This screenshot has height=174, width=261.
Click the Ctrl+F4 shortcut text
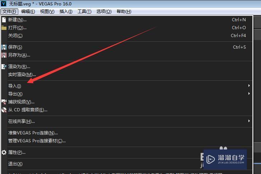pyautogui.click(x=238, y=36)
